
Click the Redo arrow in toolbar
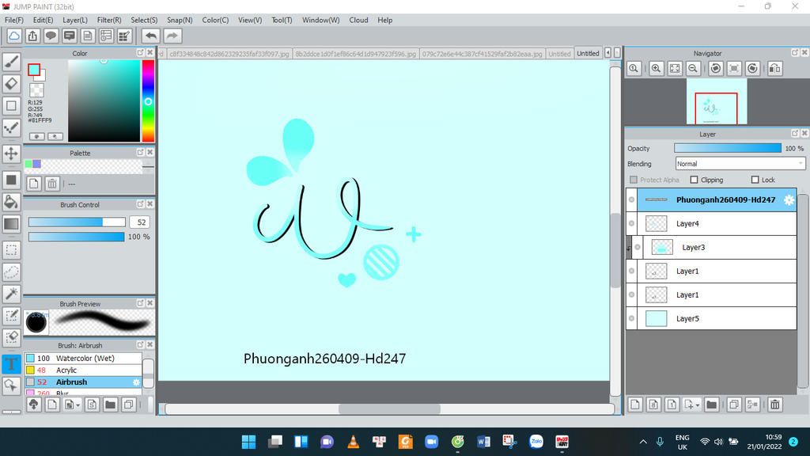tap(172, 36)
